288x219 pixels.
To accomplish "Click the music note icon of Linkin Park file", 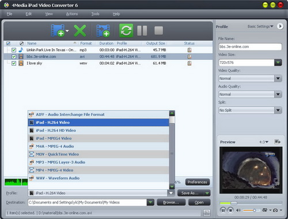I will click(21, 50).
